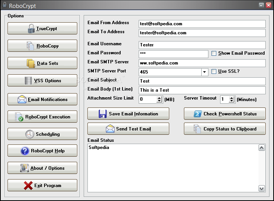Check Powershell Status
This screenshot has height=201, width=274.
(225, 114)
